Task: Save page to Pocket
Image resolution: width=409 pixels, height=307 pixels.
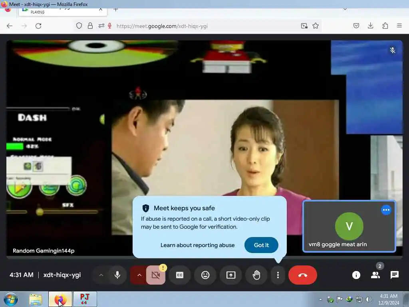Action: pyautogui.click(x=356, y=26)
